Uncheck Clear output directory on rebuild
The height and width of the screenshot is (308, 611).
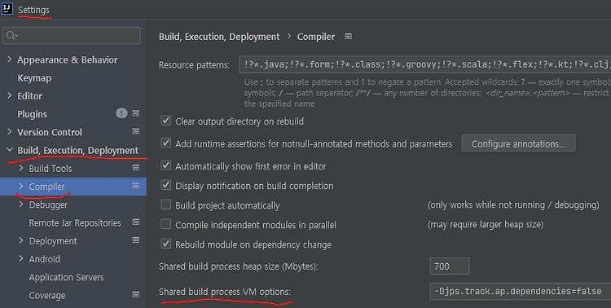click(166, 121)
